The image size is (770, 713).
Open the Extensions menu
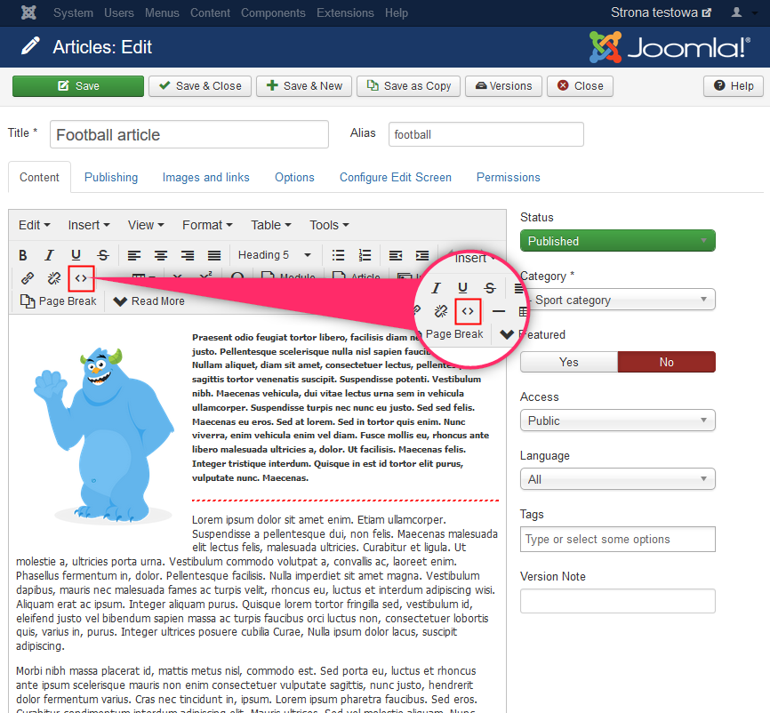tap(345, 12)
